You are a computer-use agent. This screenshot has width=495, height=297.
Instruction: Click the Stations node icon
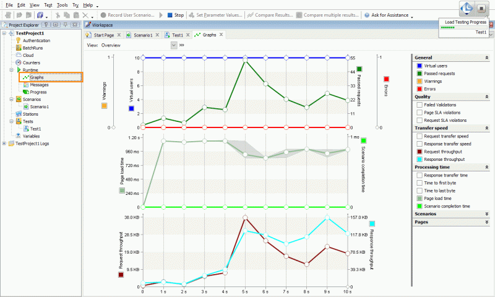click(x=19, y=114)
